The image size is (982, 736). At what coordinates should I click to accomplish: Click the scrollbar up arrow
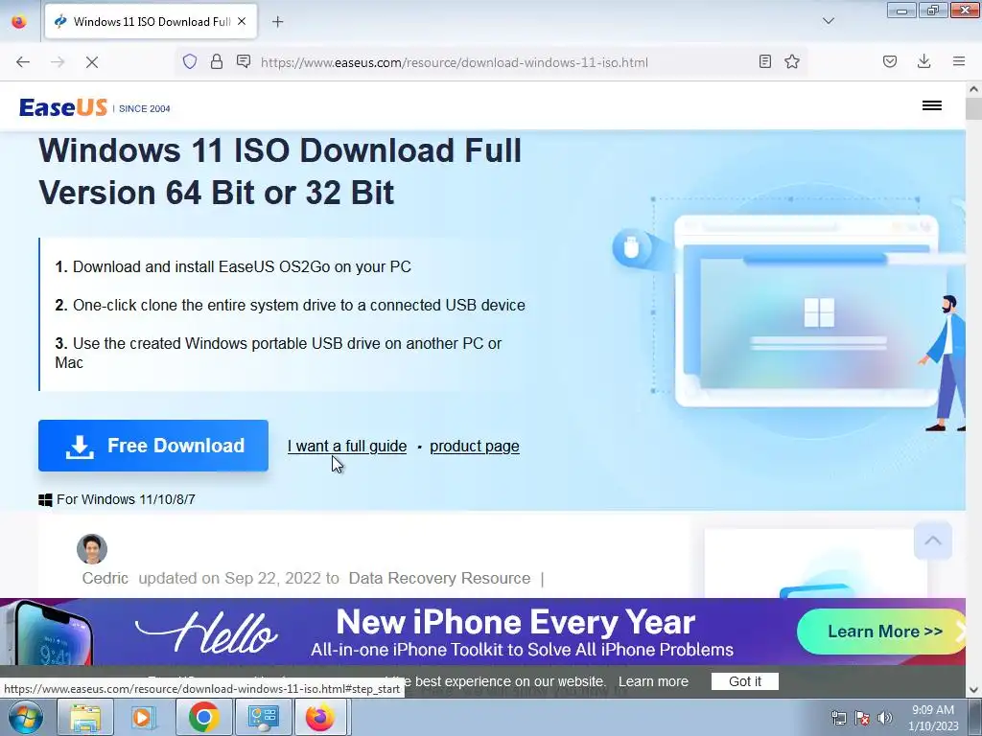[974, 89]
